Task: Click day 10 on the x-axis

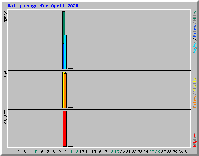Action: (x=64, y=152)
